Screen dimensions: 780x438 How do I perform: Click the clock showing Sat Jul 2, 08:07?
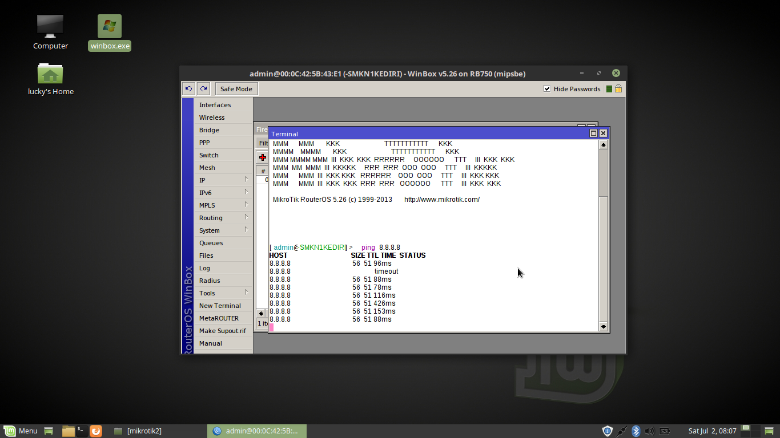click(713, 431)
